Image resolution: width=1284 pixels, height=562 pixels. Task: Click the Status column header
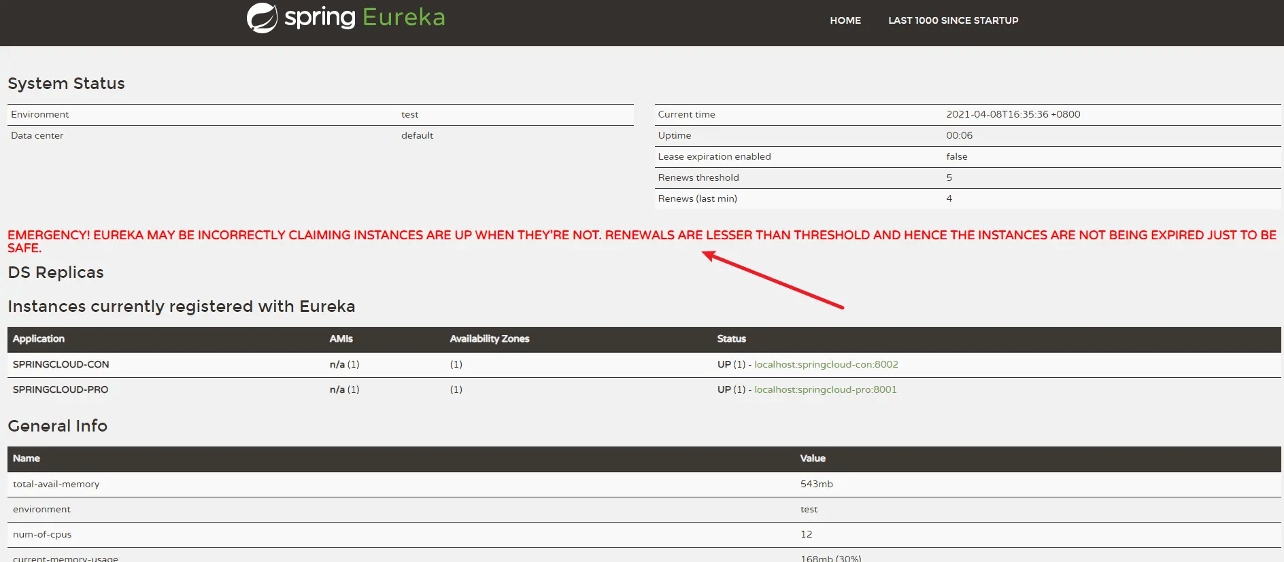pos(731,338)
